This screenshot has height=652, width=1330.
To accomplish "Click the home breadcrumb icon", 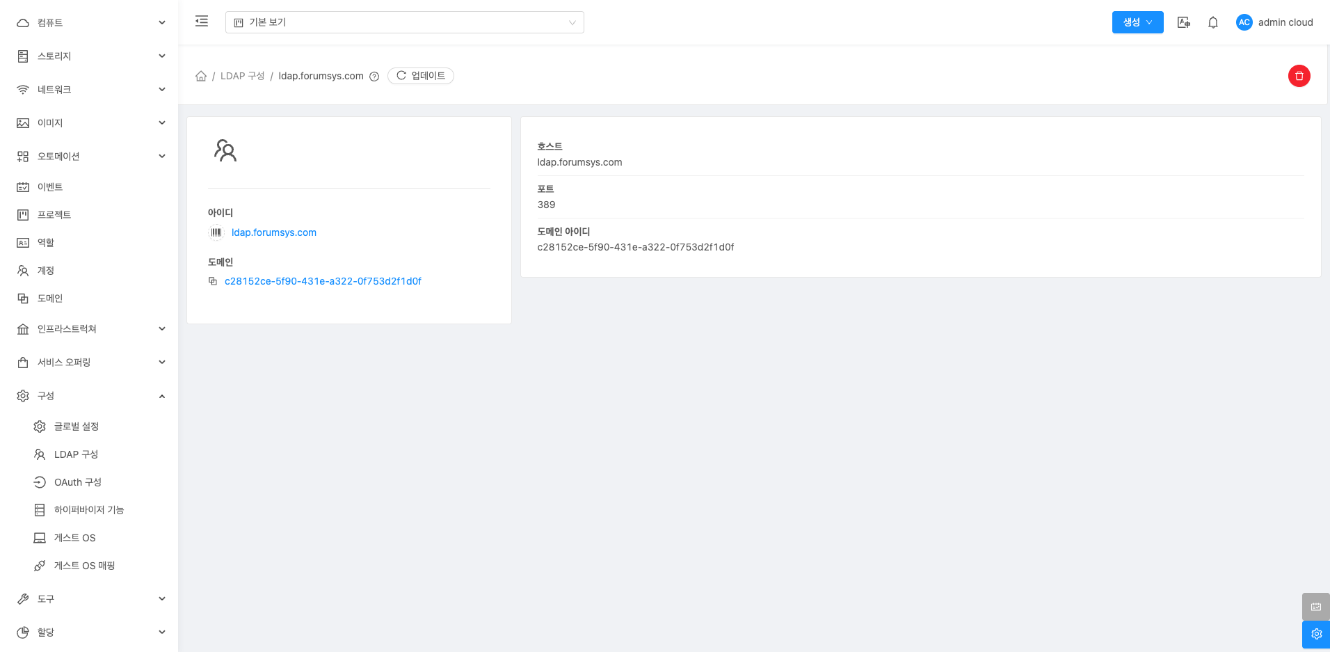I will click(x=201, y=76).
